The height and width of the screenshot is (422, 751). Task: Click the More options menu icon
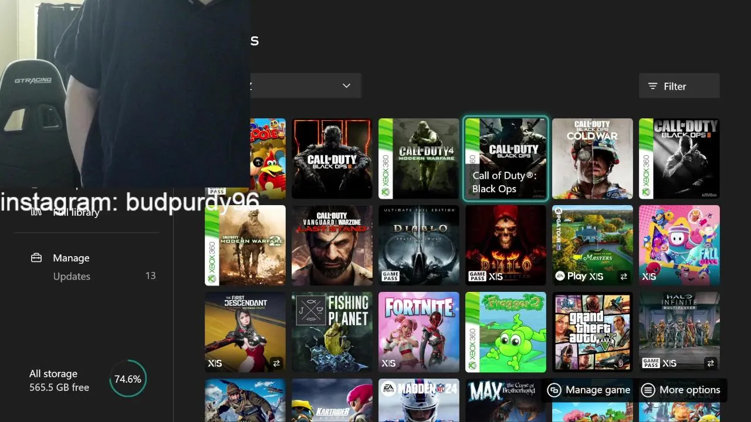point(648,390)
